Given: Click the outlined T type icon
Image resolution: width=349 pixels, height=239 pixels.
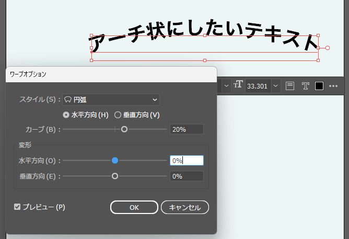Looking at the screenshot, I should (x=305, y=86).
